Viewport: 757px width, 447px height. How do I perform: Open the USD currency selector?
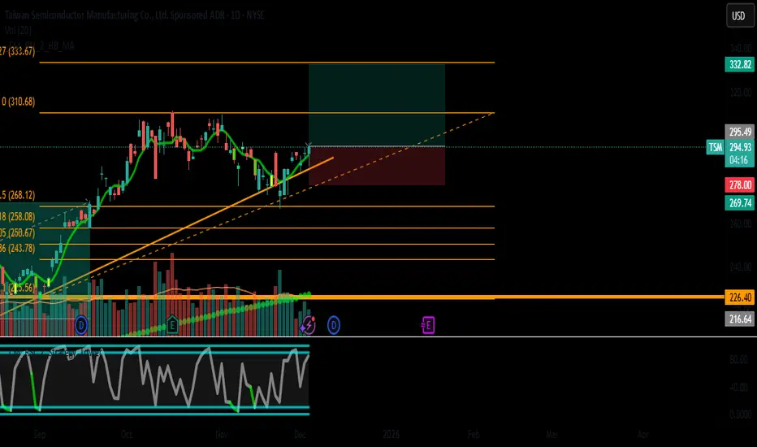click(x=740, y=15)
